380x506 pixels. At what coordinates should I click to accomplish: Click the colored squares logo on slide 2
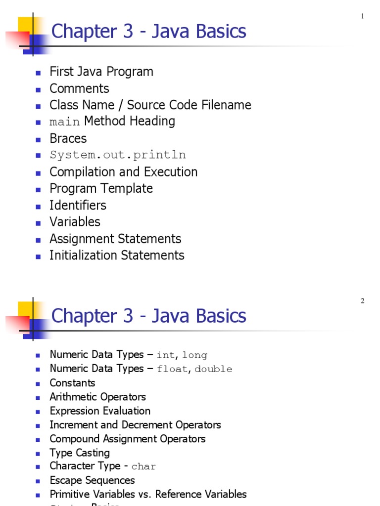coord(30,319)
